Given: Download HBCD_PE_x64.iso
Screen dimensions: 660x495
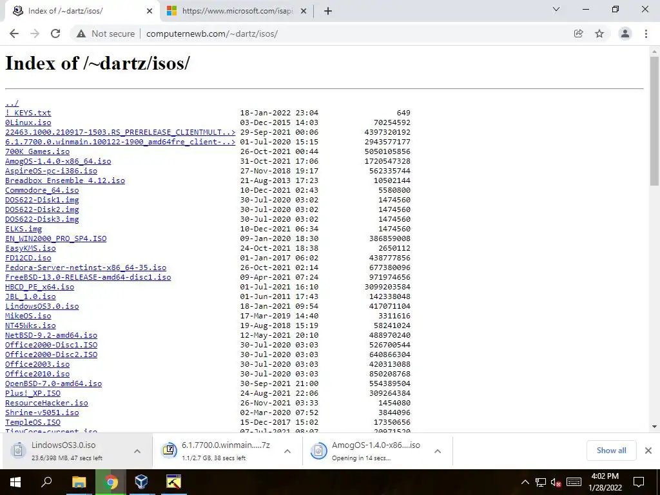Looking at the screenshot, I should (39, 287).
